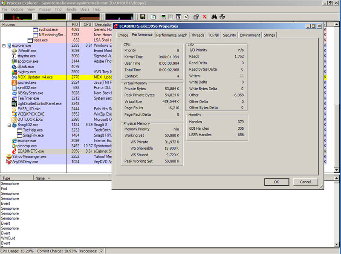
Task: Switch to the Security tab
Action: coord(229,35)
